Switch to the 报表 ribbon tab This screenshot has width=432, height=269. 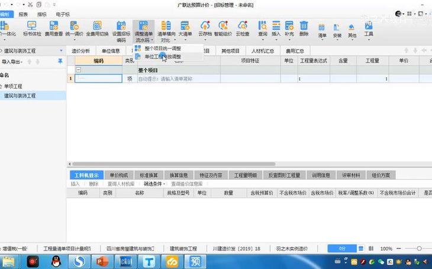coord(23,14)
